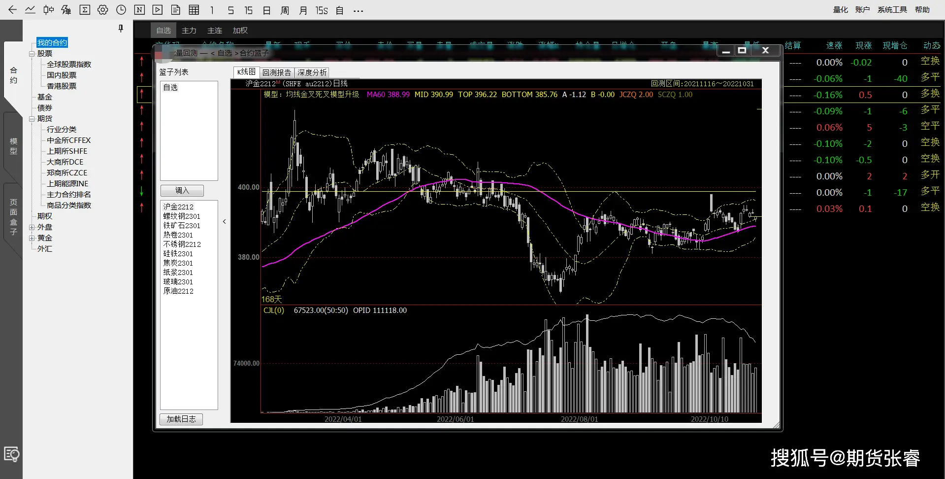Image resolution: width=945 pixels, height=479 pixels.
Task: Open the 量化 menu
Action: pos(840,10)
